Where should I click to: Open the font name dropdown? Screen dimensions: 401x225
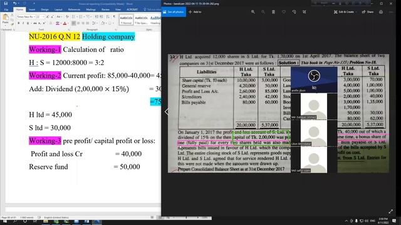pos(34,17)
